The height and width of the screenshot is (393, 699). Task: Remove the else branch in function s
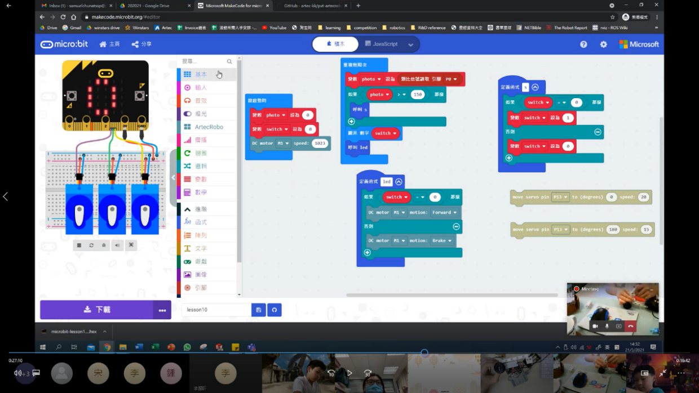(x=598, y=132)
